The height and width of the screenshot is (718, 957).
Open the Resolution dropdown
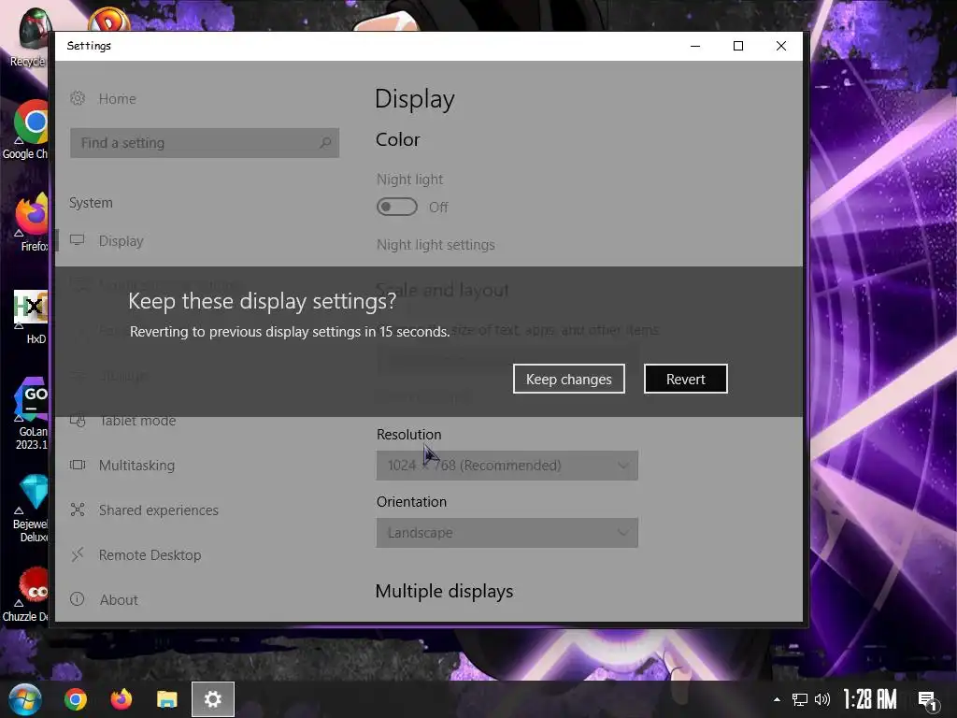507,466
